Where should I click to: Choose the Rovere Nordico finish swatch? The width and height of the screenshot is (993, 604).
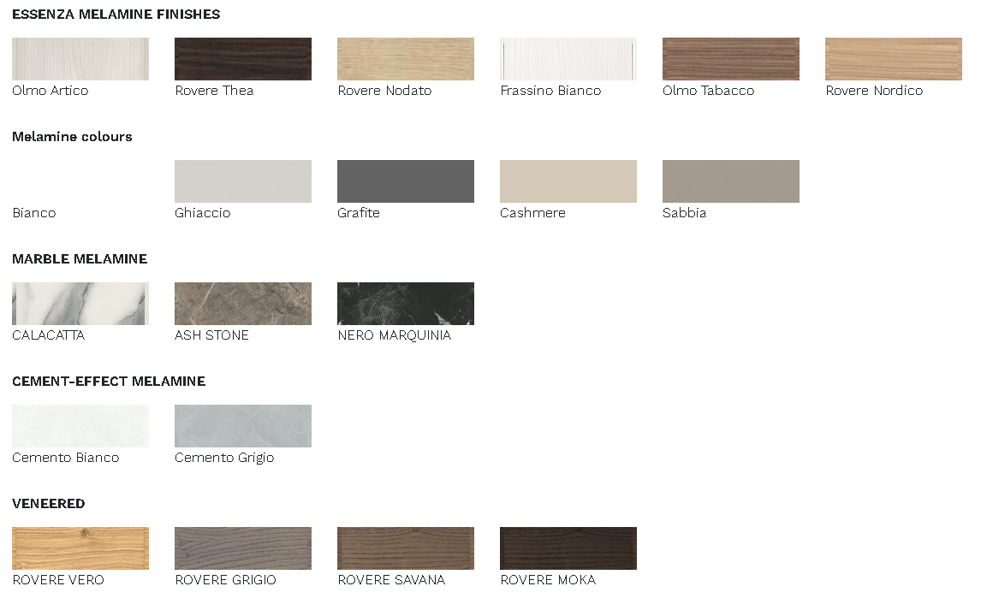coord(894,59)
